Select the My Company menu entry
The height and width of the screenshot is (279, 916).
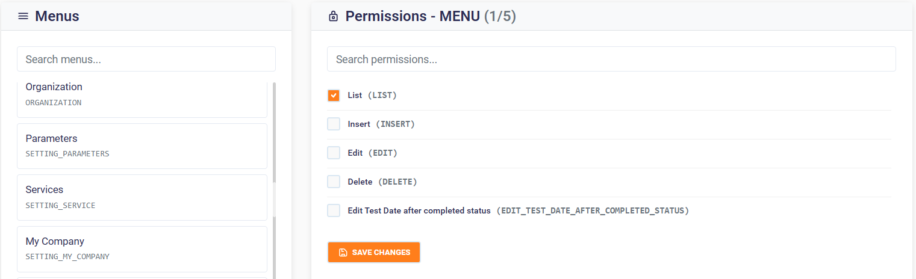(142, 249)
